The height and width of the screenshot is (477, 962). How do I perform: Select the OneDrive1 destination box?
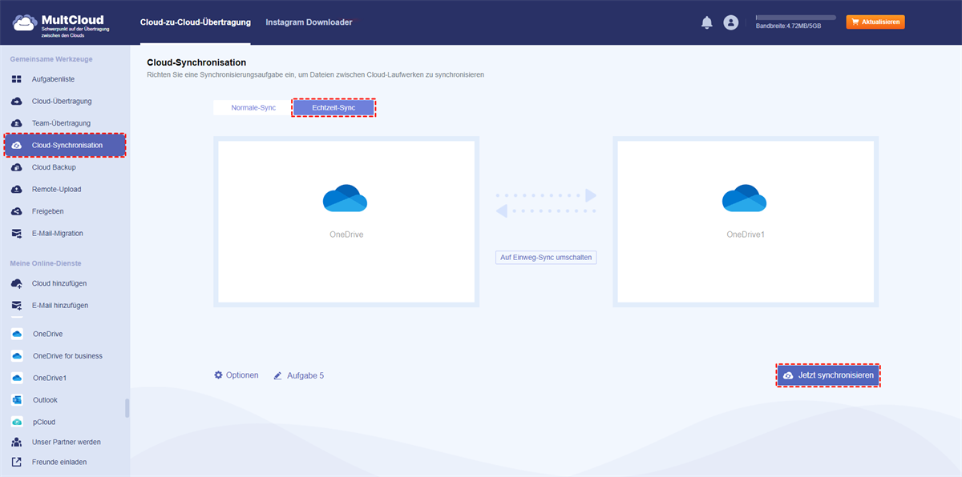746,222
